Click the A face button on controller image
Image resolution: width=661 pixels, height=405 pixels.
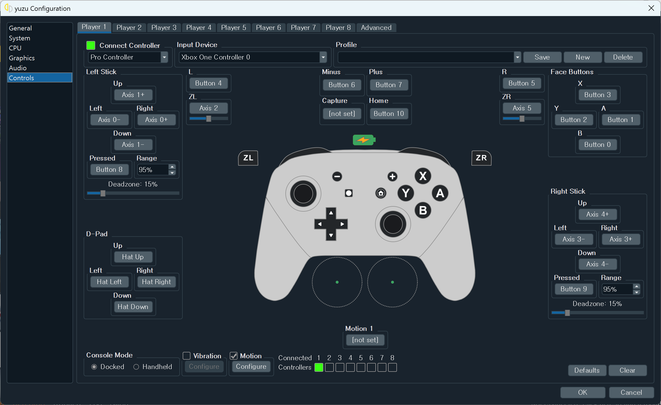tap(440, 193)
